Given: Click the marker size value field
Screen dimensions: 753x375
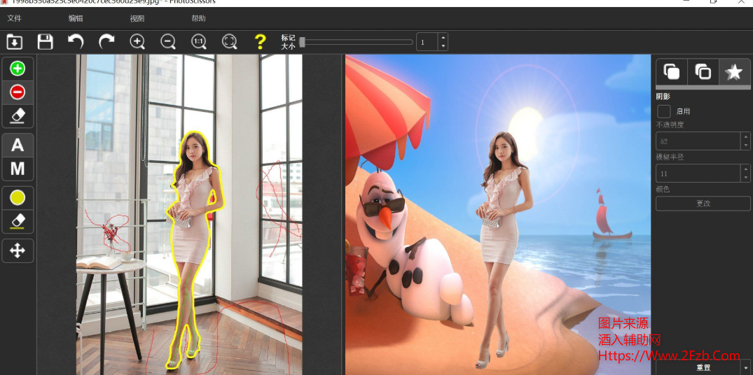Looking at the screenshot, I should [x=427, y=42].
